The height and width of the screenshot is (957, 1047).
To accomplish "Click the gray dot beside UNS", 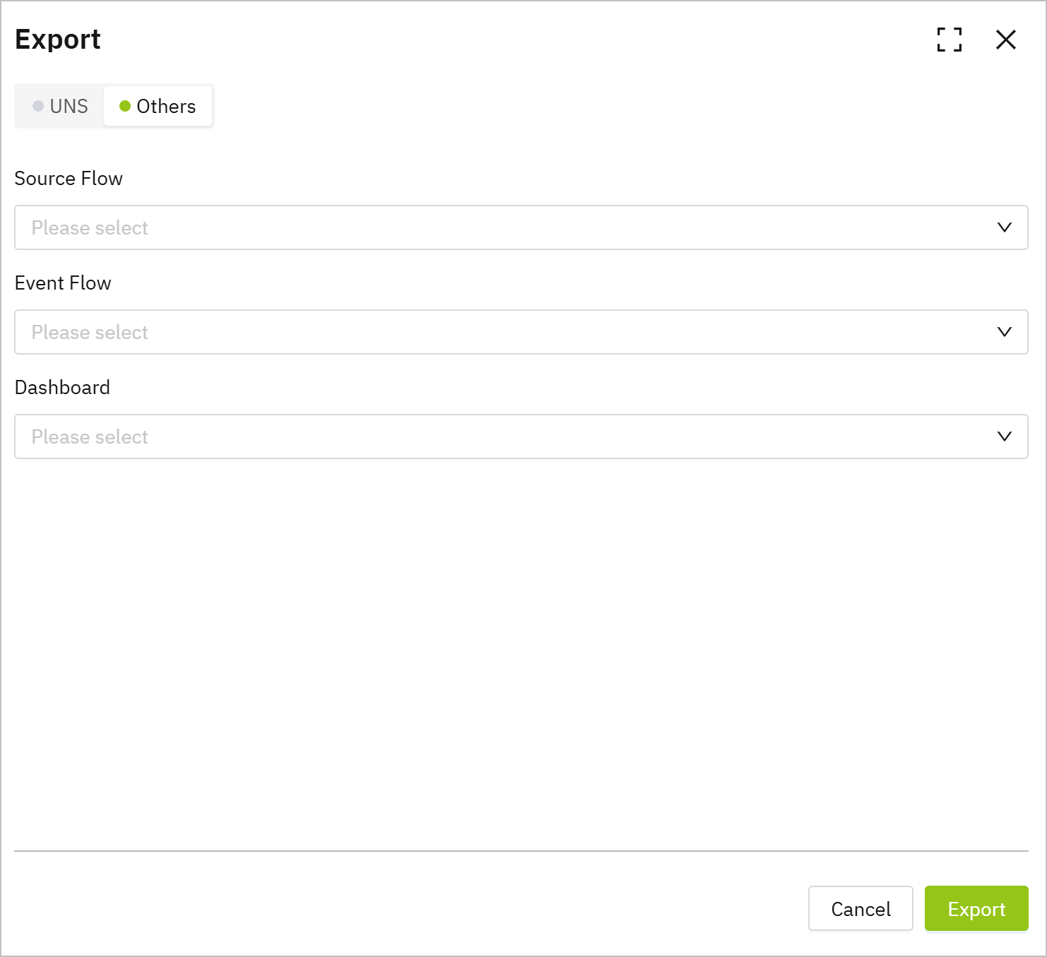I will pyautogui.click(x=38, y=106).
